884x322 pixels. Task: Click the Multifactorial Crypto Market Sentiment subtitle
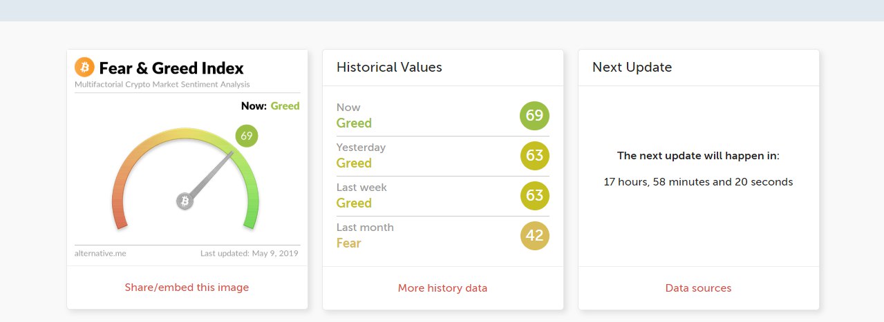[162, 84]
